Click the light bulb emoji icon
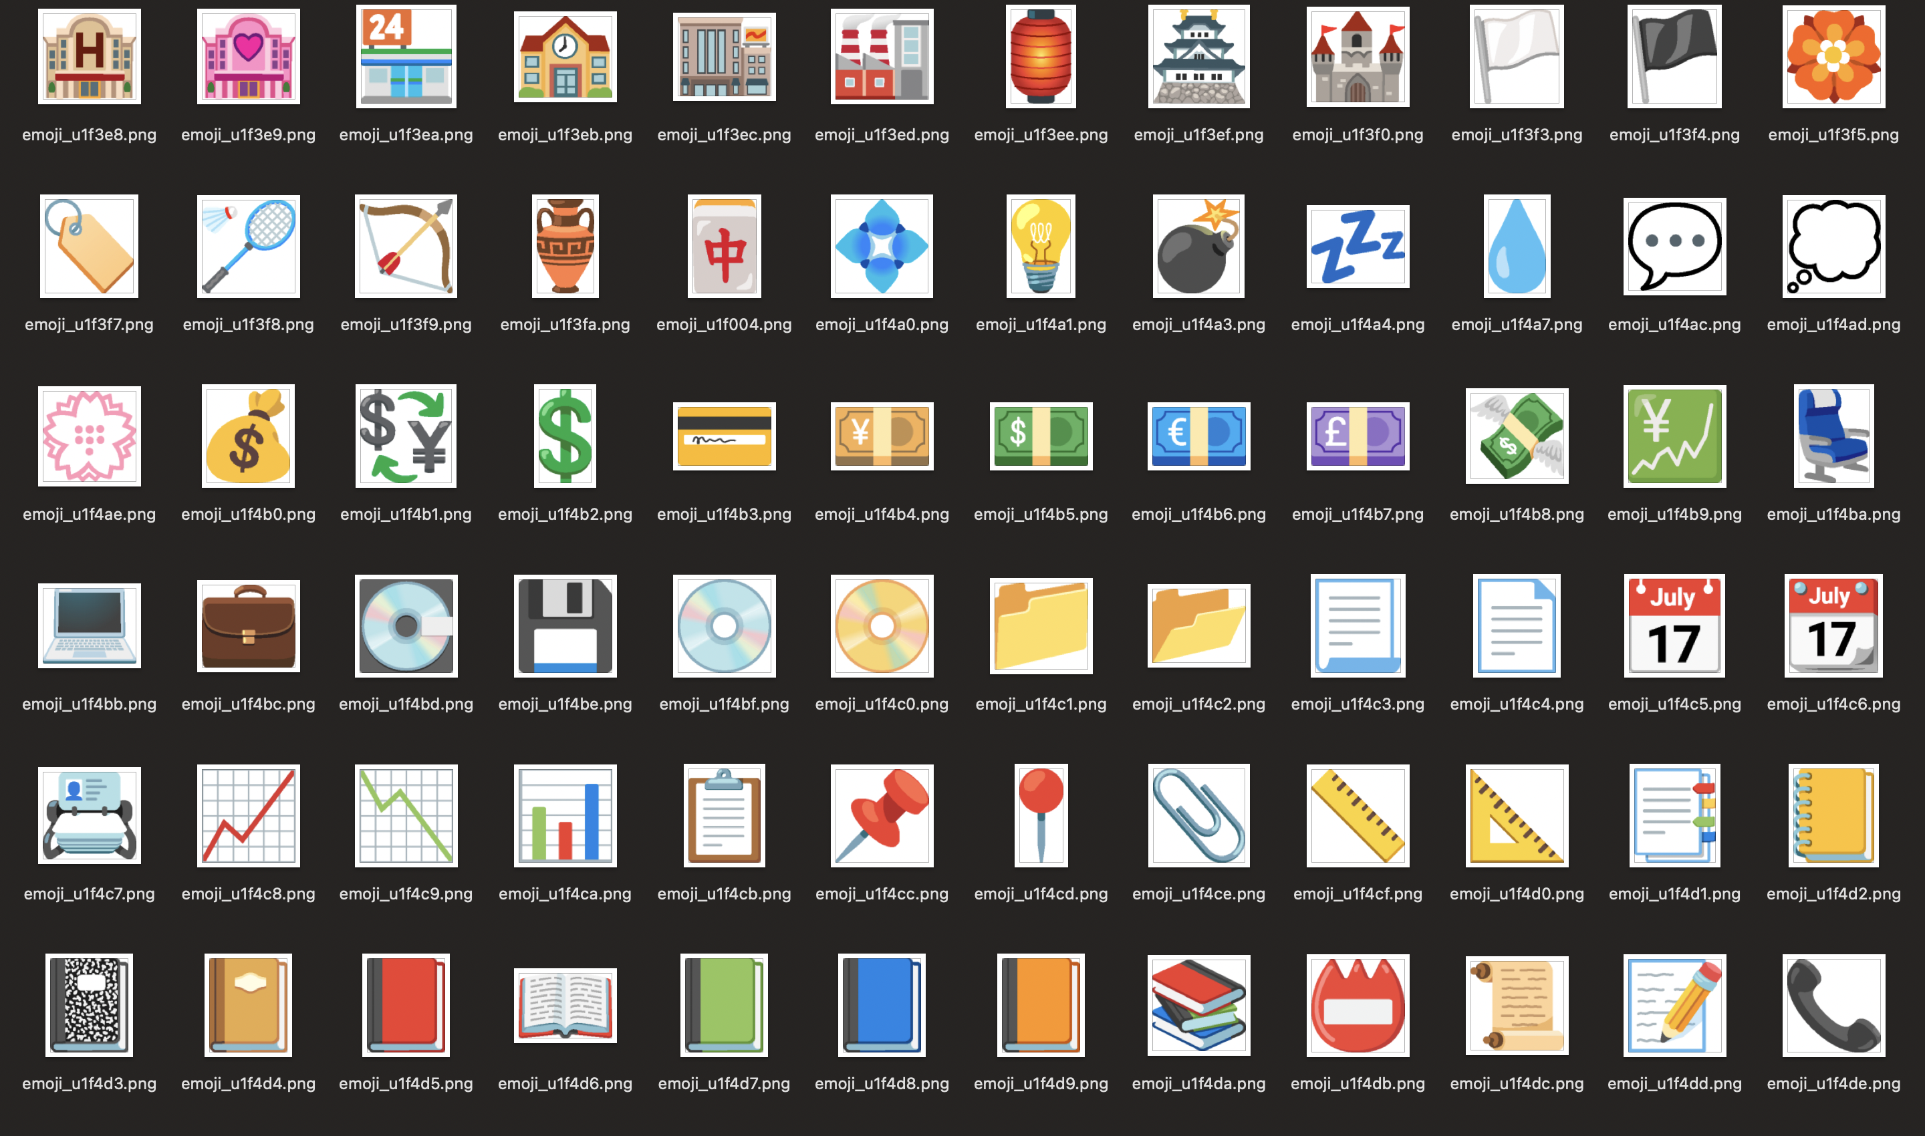 1041,247
